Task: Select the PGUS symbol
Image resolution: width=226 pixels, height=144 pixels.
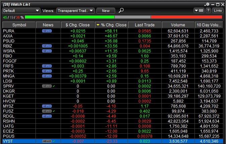Action: (x=9, y=136)
